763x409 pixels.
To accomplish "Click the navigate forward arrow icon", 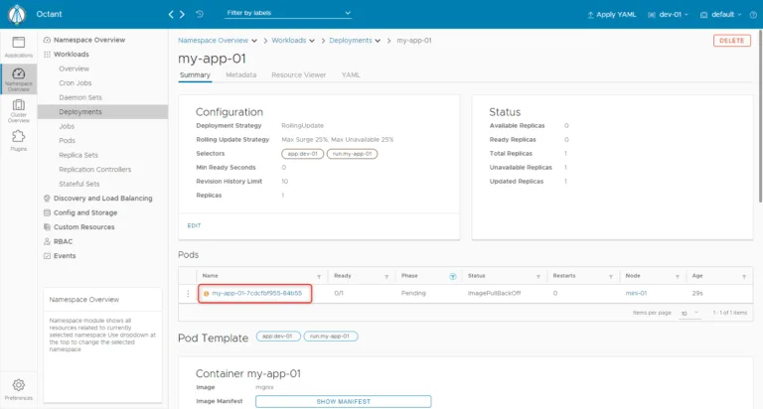I will point(182,14).
